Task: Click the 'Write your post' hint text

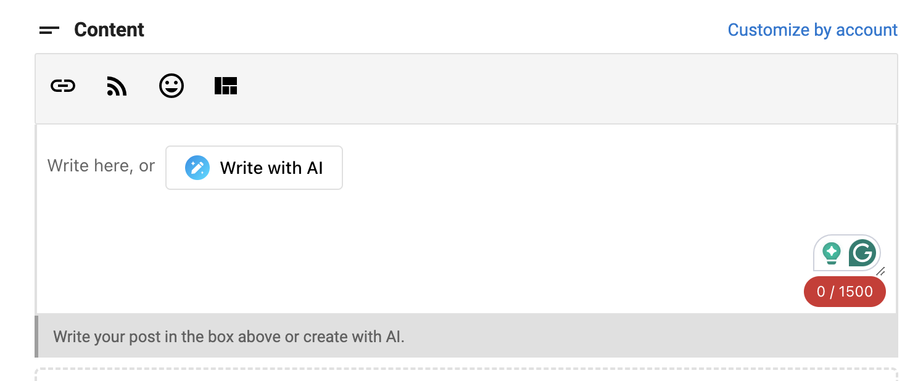Action: [229, 337]
